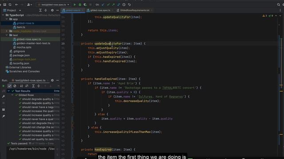This screenshot has width=284, height=159.
Task: Collapse all test results nodes
Action: (39, 86)
